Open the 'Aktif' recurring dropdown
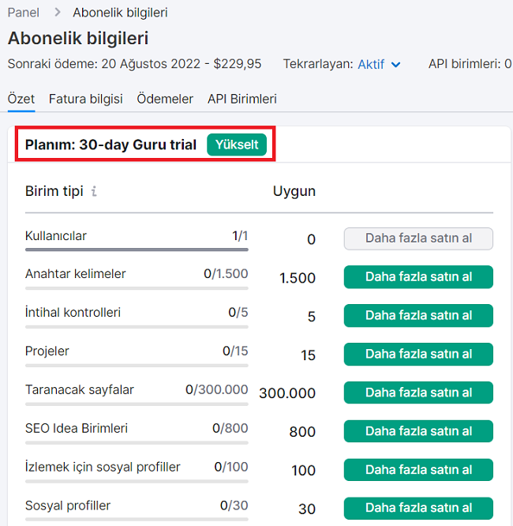Viewport: 513px width, 526px height. click(379, 64)
